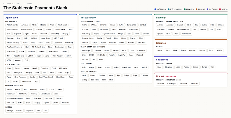The width and height of the screenshot is (231, 118).
Task: Click the orange Issuance legend color square
Action: (197, 9)
